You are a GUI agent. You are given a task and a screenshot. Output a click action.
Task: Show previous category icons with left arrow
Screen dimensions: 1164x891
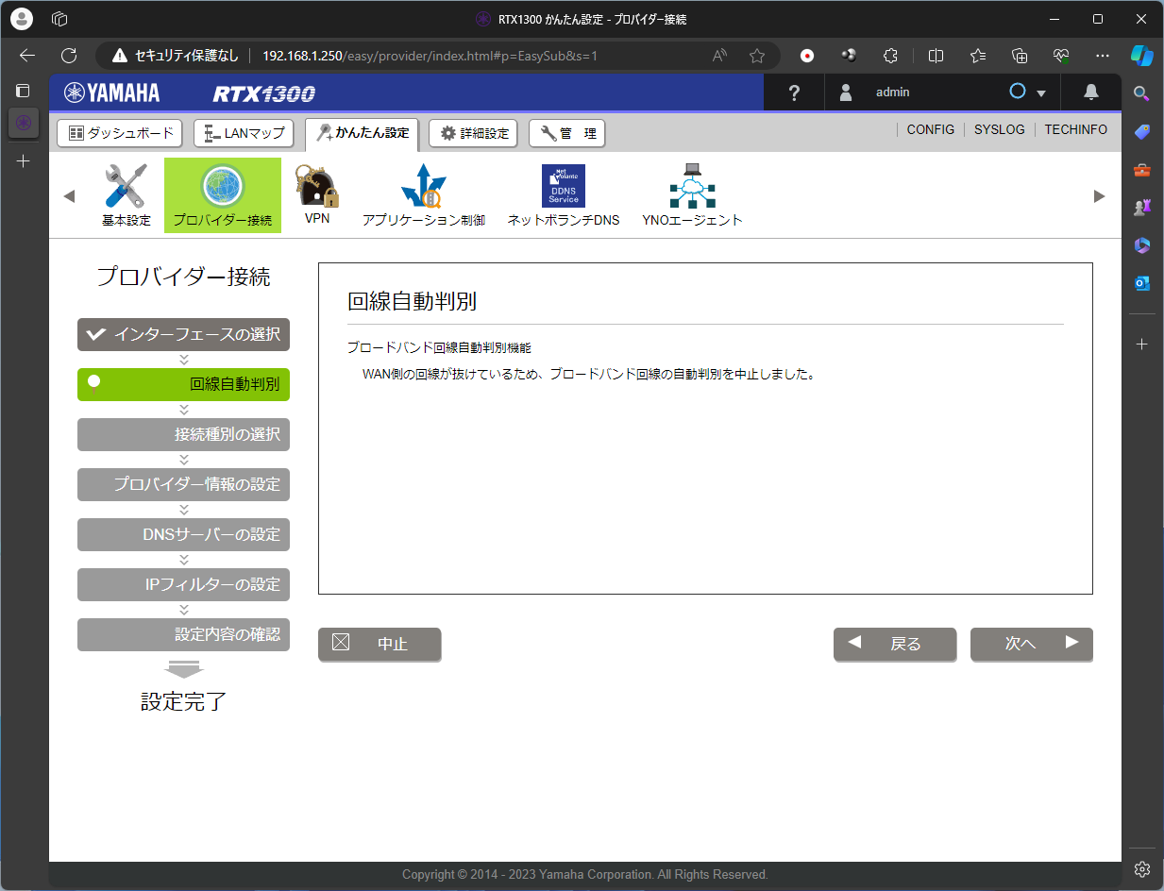pos(68,196)
